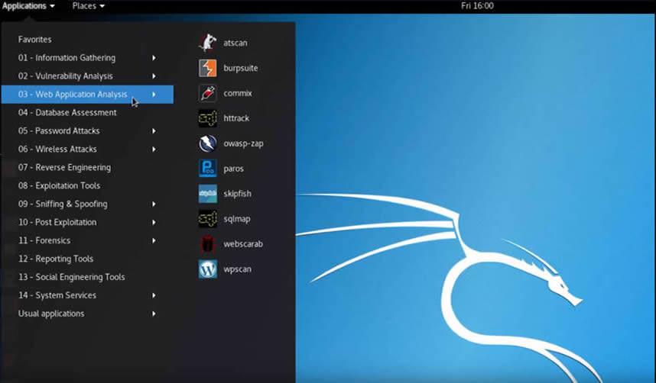Open the Places menu in top bar
The width and height of the screenshot is (656, 383).
88,6
